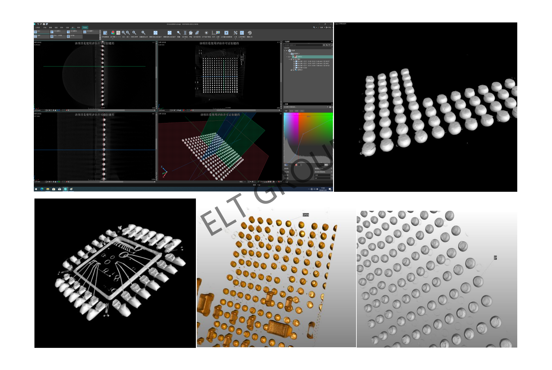Click the thick slab (厚板) icon
The image size is (552, 370).
pyautogui.click(x=191, y=33)
